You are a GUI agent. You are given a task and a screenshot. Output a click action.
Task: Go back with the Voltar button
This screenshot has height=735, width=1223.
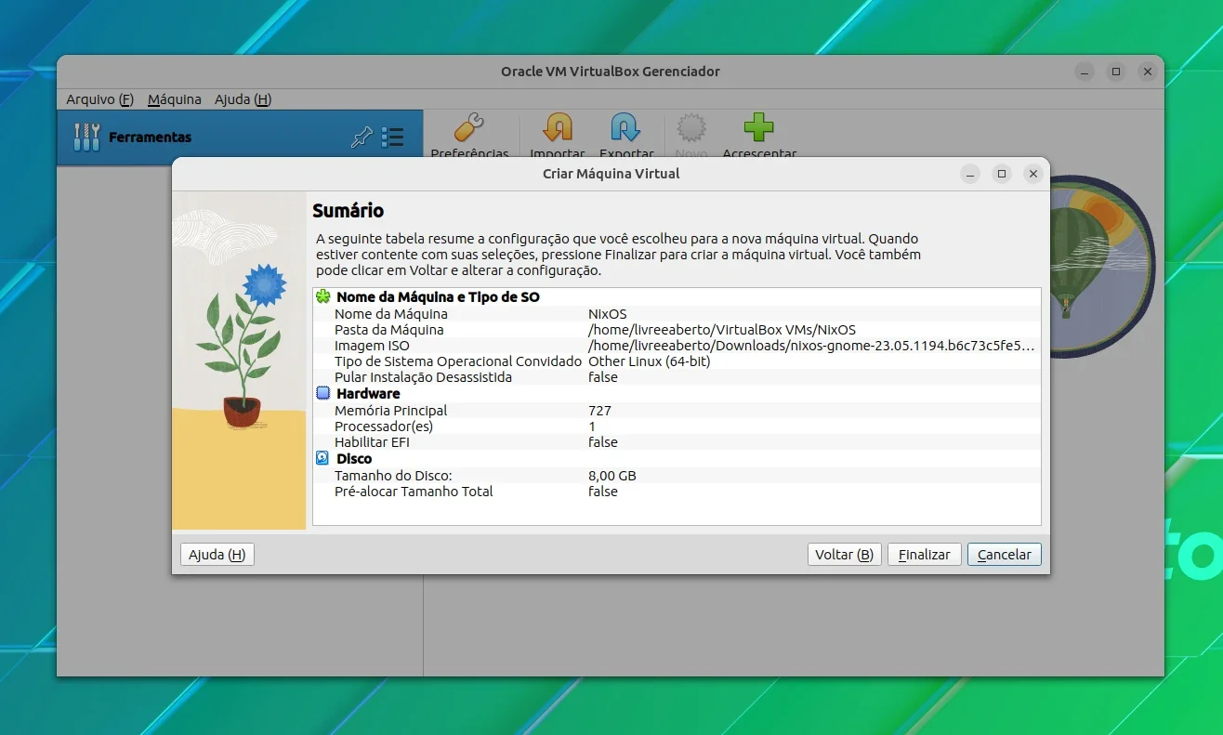pos(845,555)
